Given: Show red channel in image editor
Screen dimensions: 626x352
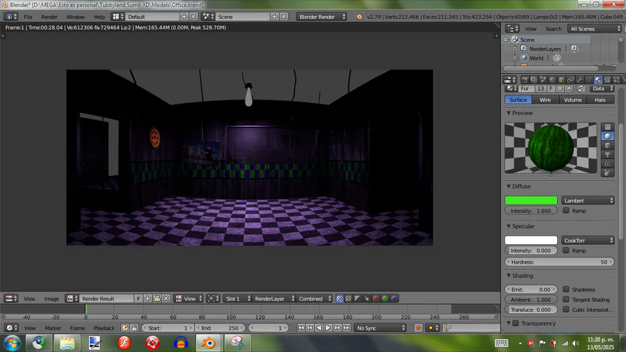Looking at the screenshot, I should (x=376, y=298).
